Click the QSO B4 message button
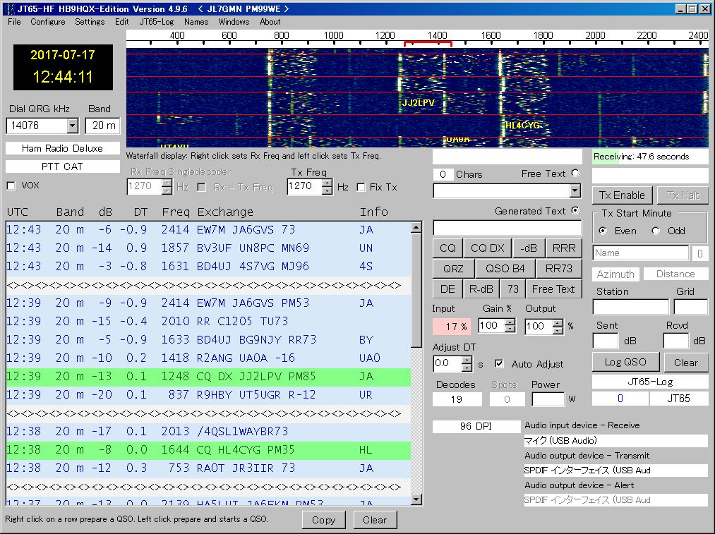Screen dimensions: 715x534 pos(505,268)
